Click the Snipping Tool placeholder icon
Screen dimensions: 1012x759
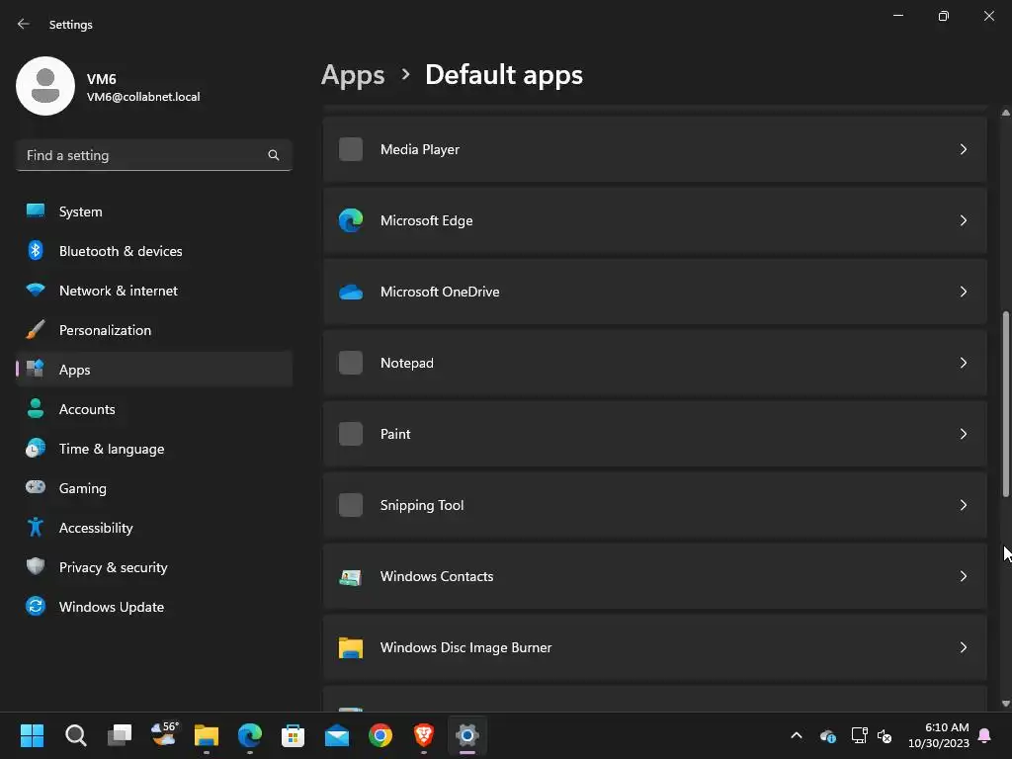[x=351, y=505]
